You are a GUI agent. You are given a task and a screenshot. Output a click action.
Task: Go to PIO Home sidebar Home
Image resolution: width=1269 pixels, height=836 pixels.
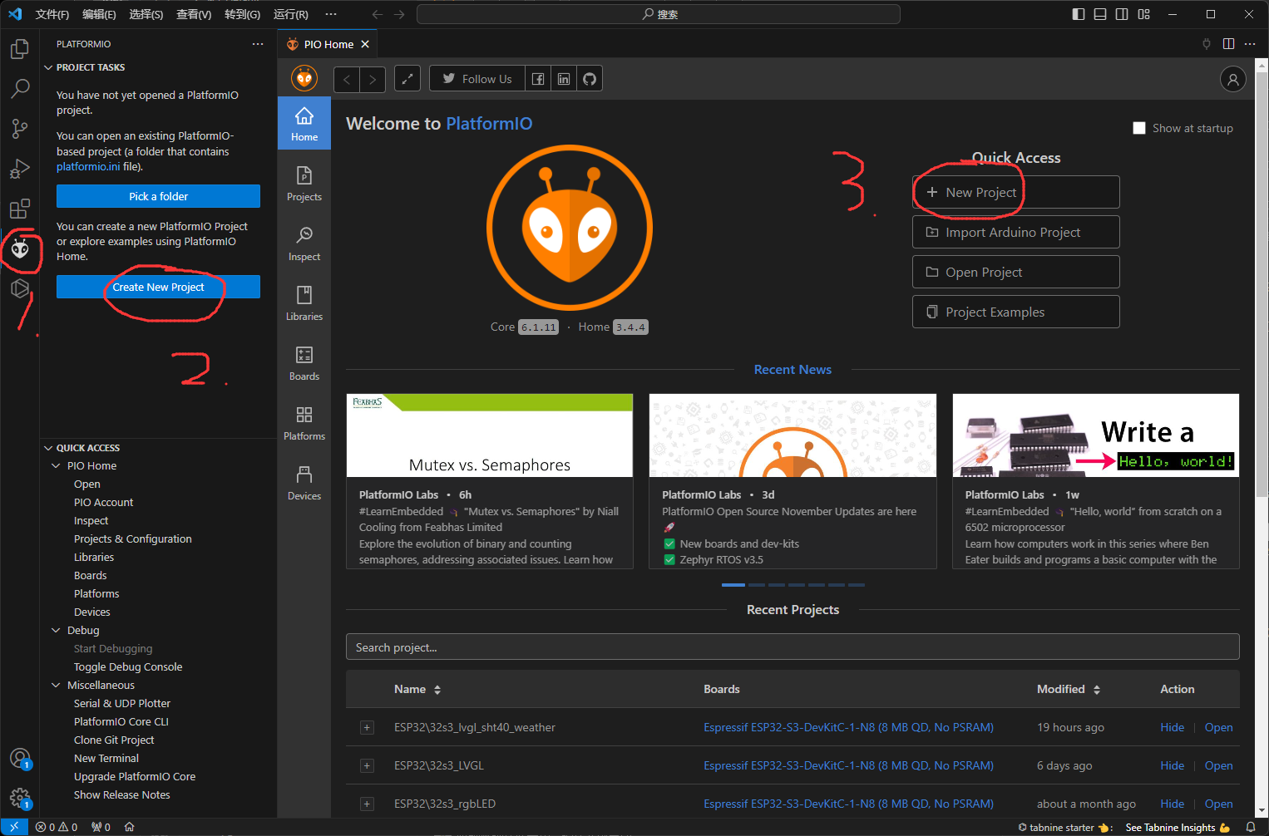pos(304,123)
